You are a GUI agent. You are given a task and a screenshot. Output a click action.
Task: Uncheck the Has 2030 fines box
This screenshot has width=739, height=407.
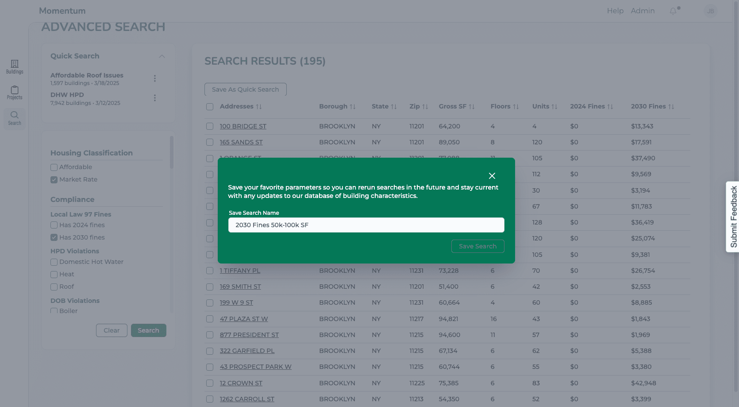point(54,237)
